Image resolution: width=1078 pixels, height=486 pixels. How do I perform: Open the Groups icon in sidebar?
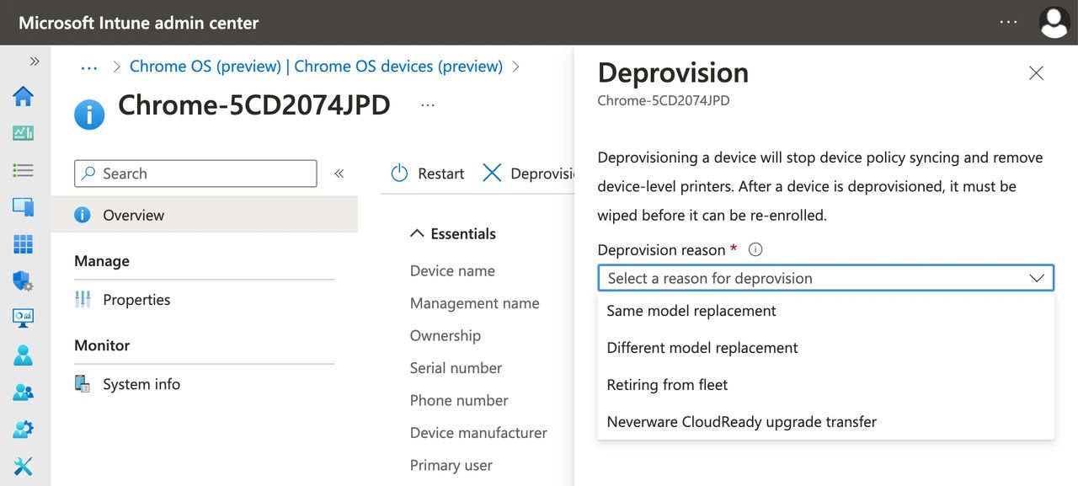[x=24, y=393]
